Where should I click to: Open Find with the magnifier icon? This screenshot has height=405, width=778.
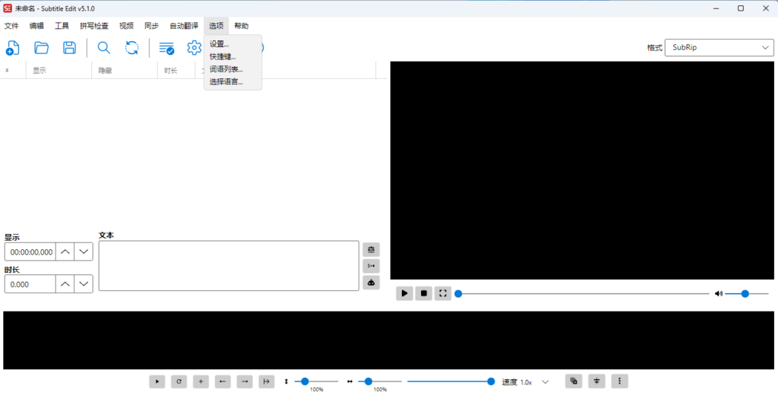[103, 48]
